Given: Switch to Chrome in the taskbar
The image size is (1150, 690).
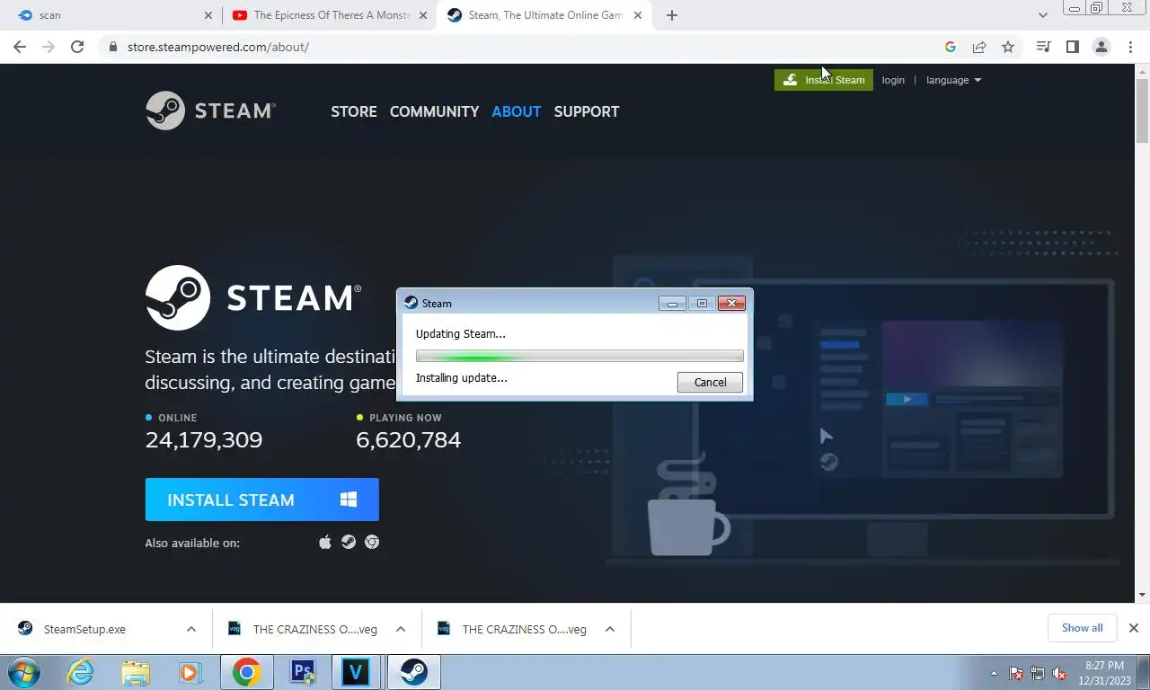Looking at the screenshot, I should (x=246, y=672).
